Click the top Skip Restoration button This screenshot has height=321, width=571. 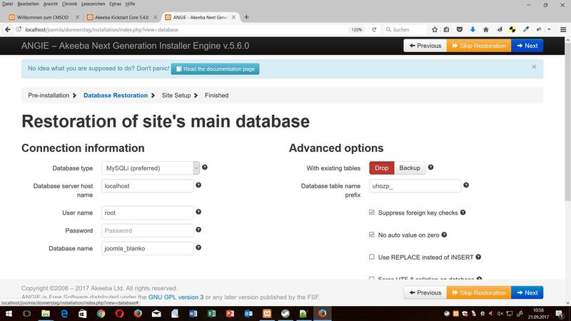479,46
